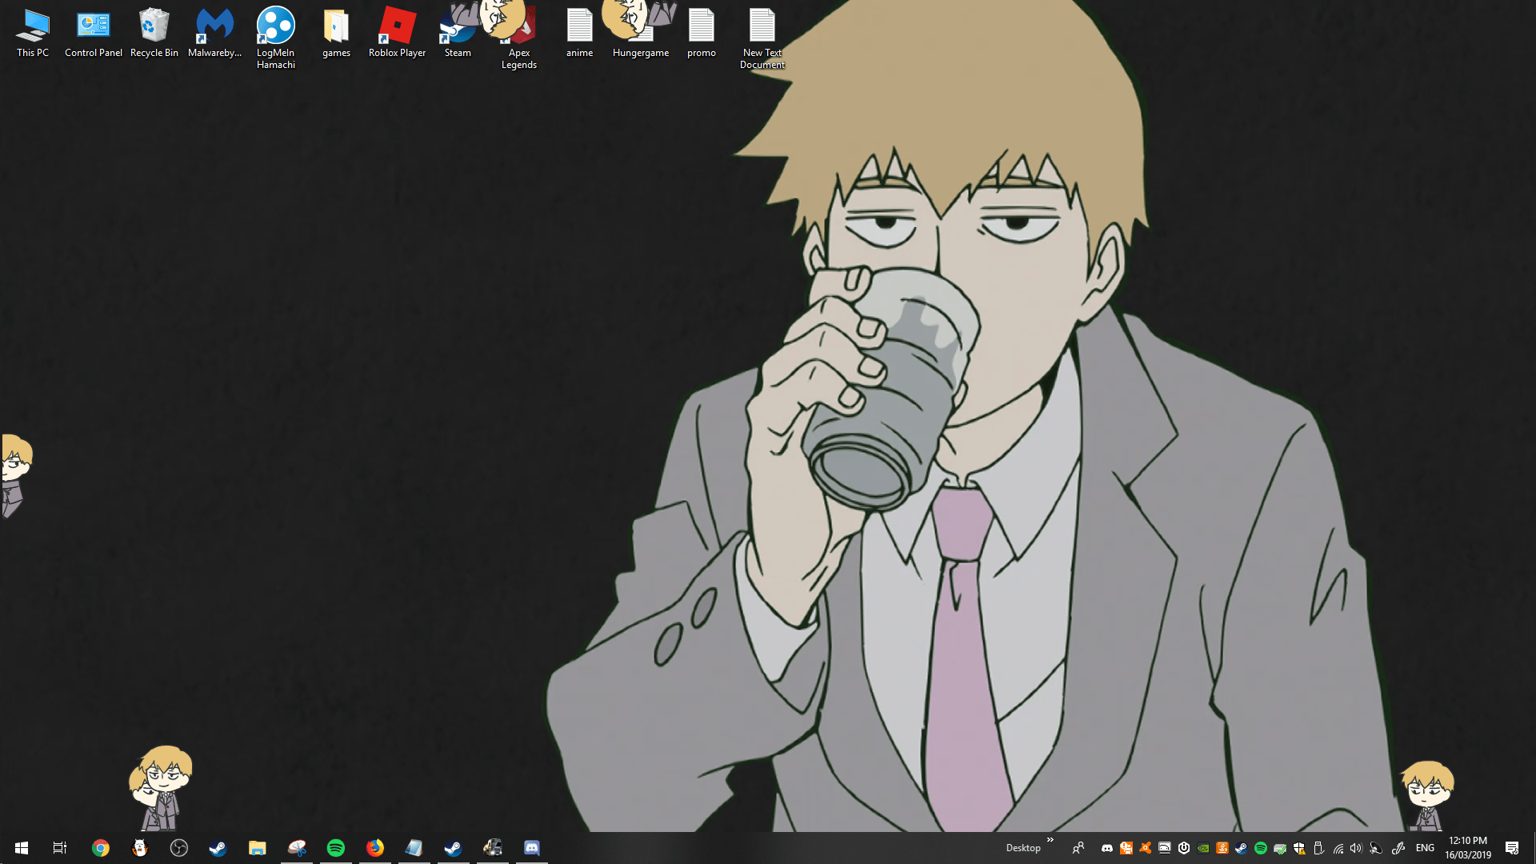Open the volume control in tray
The width and height of the screenshot is (1536, 864).
[x=1356, y=848]
